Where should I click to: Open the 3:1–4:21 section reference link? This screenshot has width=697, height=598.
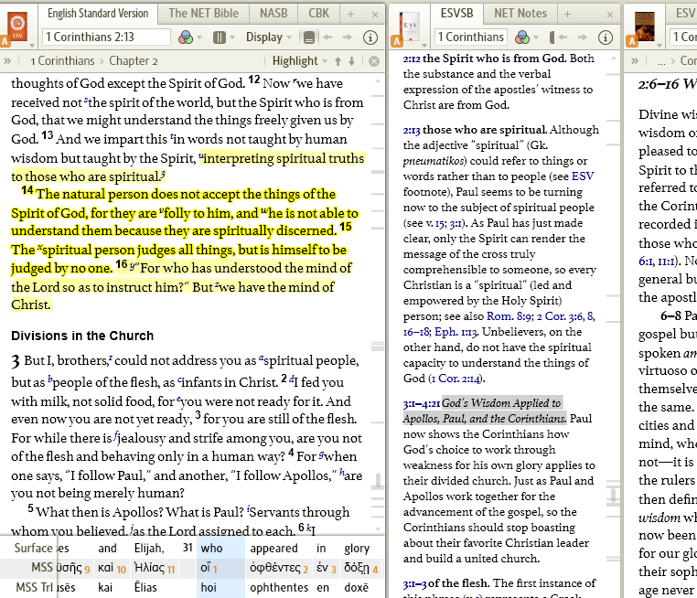tap(422, 403)
